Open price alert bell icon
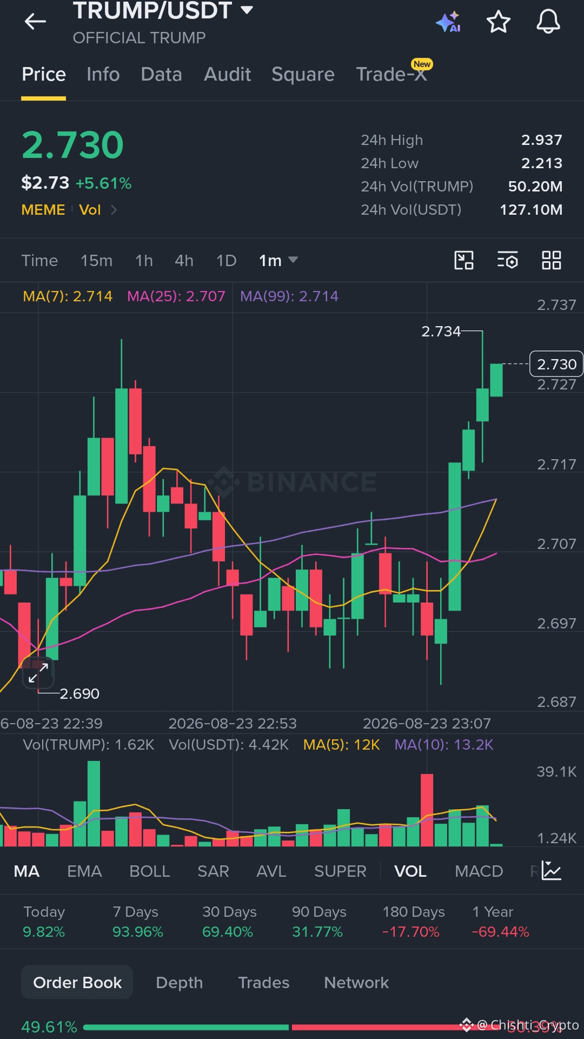 [548, 22]
